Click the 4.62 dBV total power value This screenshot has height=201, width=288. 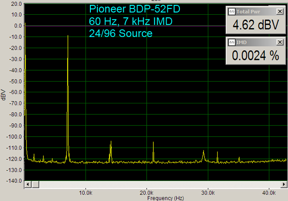pyautogui.click(x=256, y=25)
